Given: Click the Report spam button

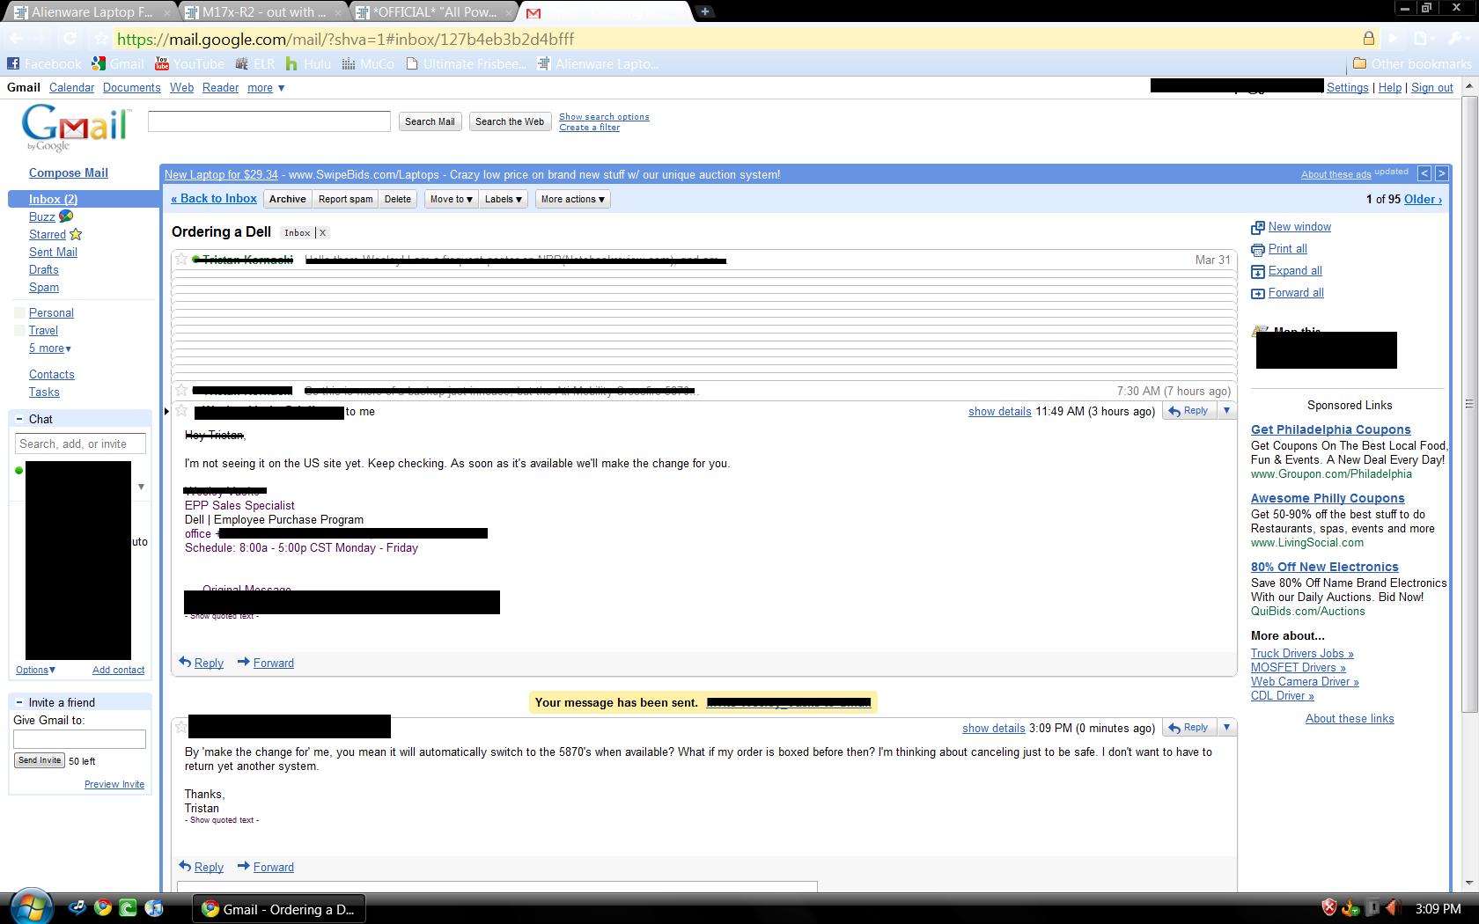Looking at the screenshot, I should point(345,199).
